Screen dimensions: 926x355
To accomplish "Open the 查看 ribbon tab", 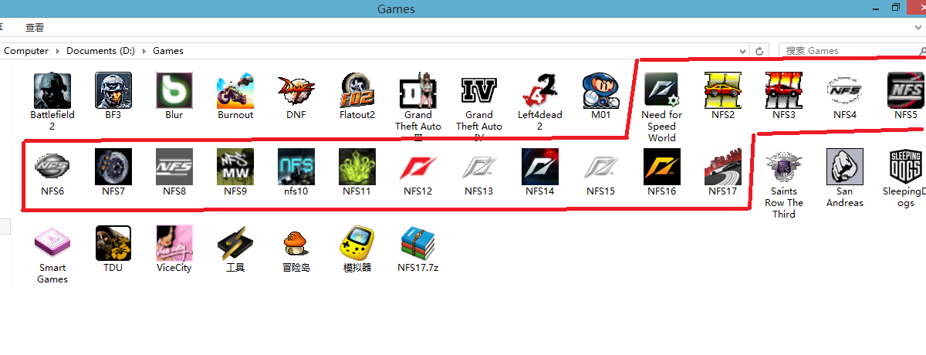I will [x=35, y=27].
